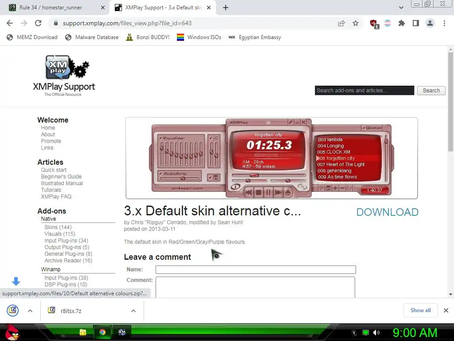Click the red skin preview image
Screen dimensions: 454x341
click(272, 158)
